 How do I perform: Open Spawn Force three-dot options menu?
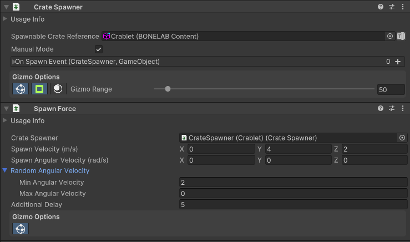point(402,109)
